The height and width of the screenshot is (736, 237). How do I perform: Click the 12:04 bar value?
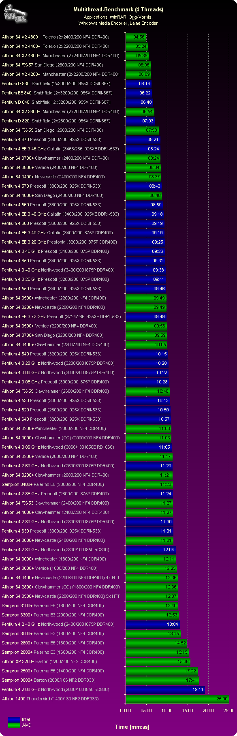(169, 550)
